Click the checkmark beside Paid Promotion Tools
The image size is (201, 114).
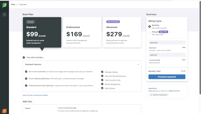pyautogui.click(x=102, y=80)
